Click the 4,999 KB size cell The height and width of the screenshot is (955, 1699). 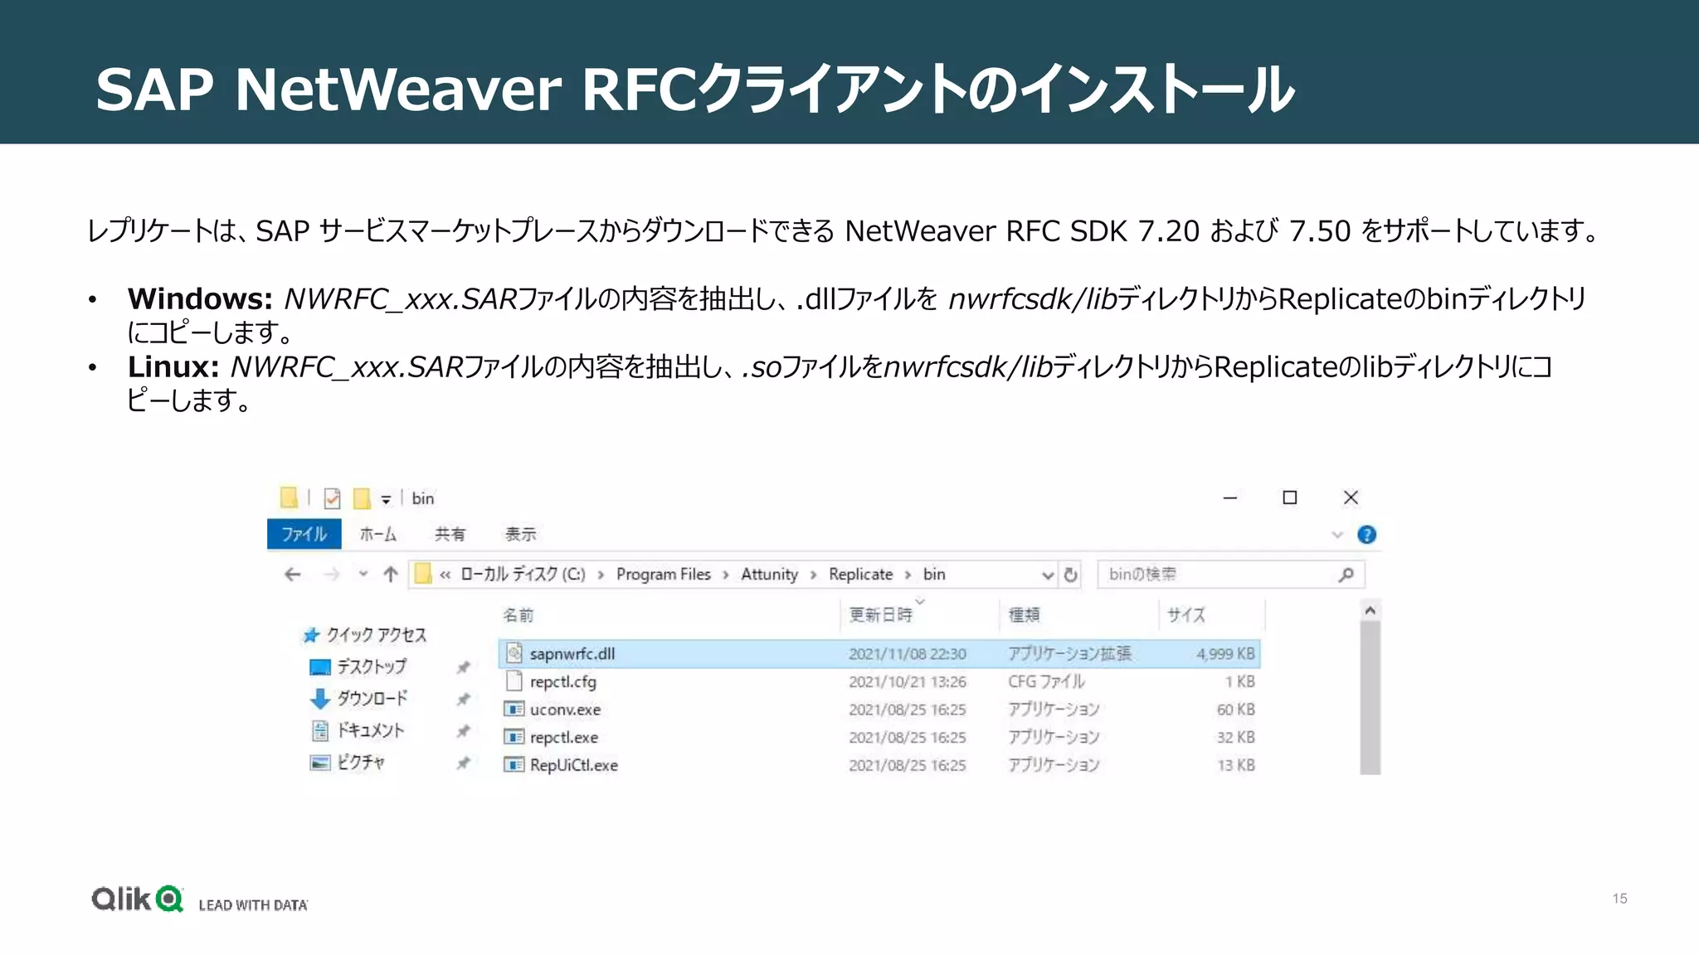click(1225, 653)
